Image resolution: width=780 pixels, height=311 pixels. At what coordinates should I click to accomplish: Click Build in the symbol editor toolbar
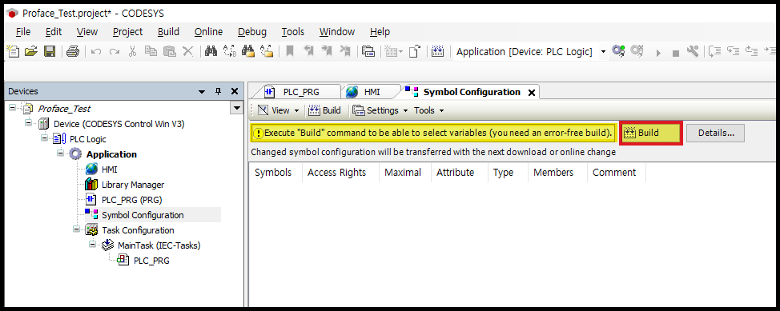[x=325, y=110]
